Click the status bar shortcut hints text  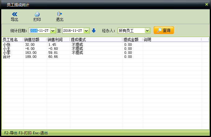coord(26,133)
